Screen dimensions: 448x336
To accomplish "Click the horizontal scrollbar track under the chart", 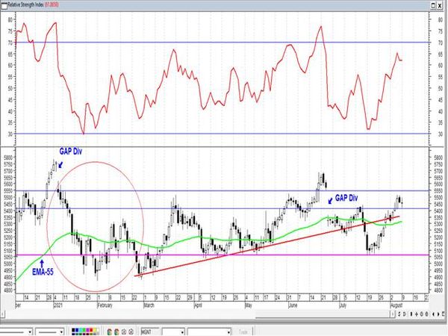I will click(197, 314).
